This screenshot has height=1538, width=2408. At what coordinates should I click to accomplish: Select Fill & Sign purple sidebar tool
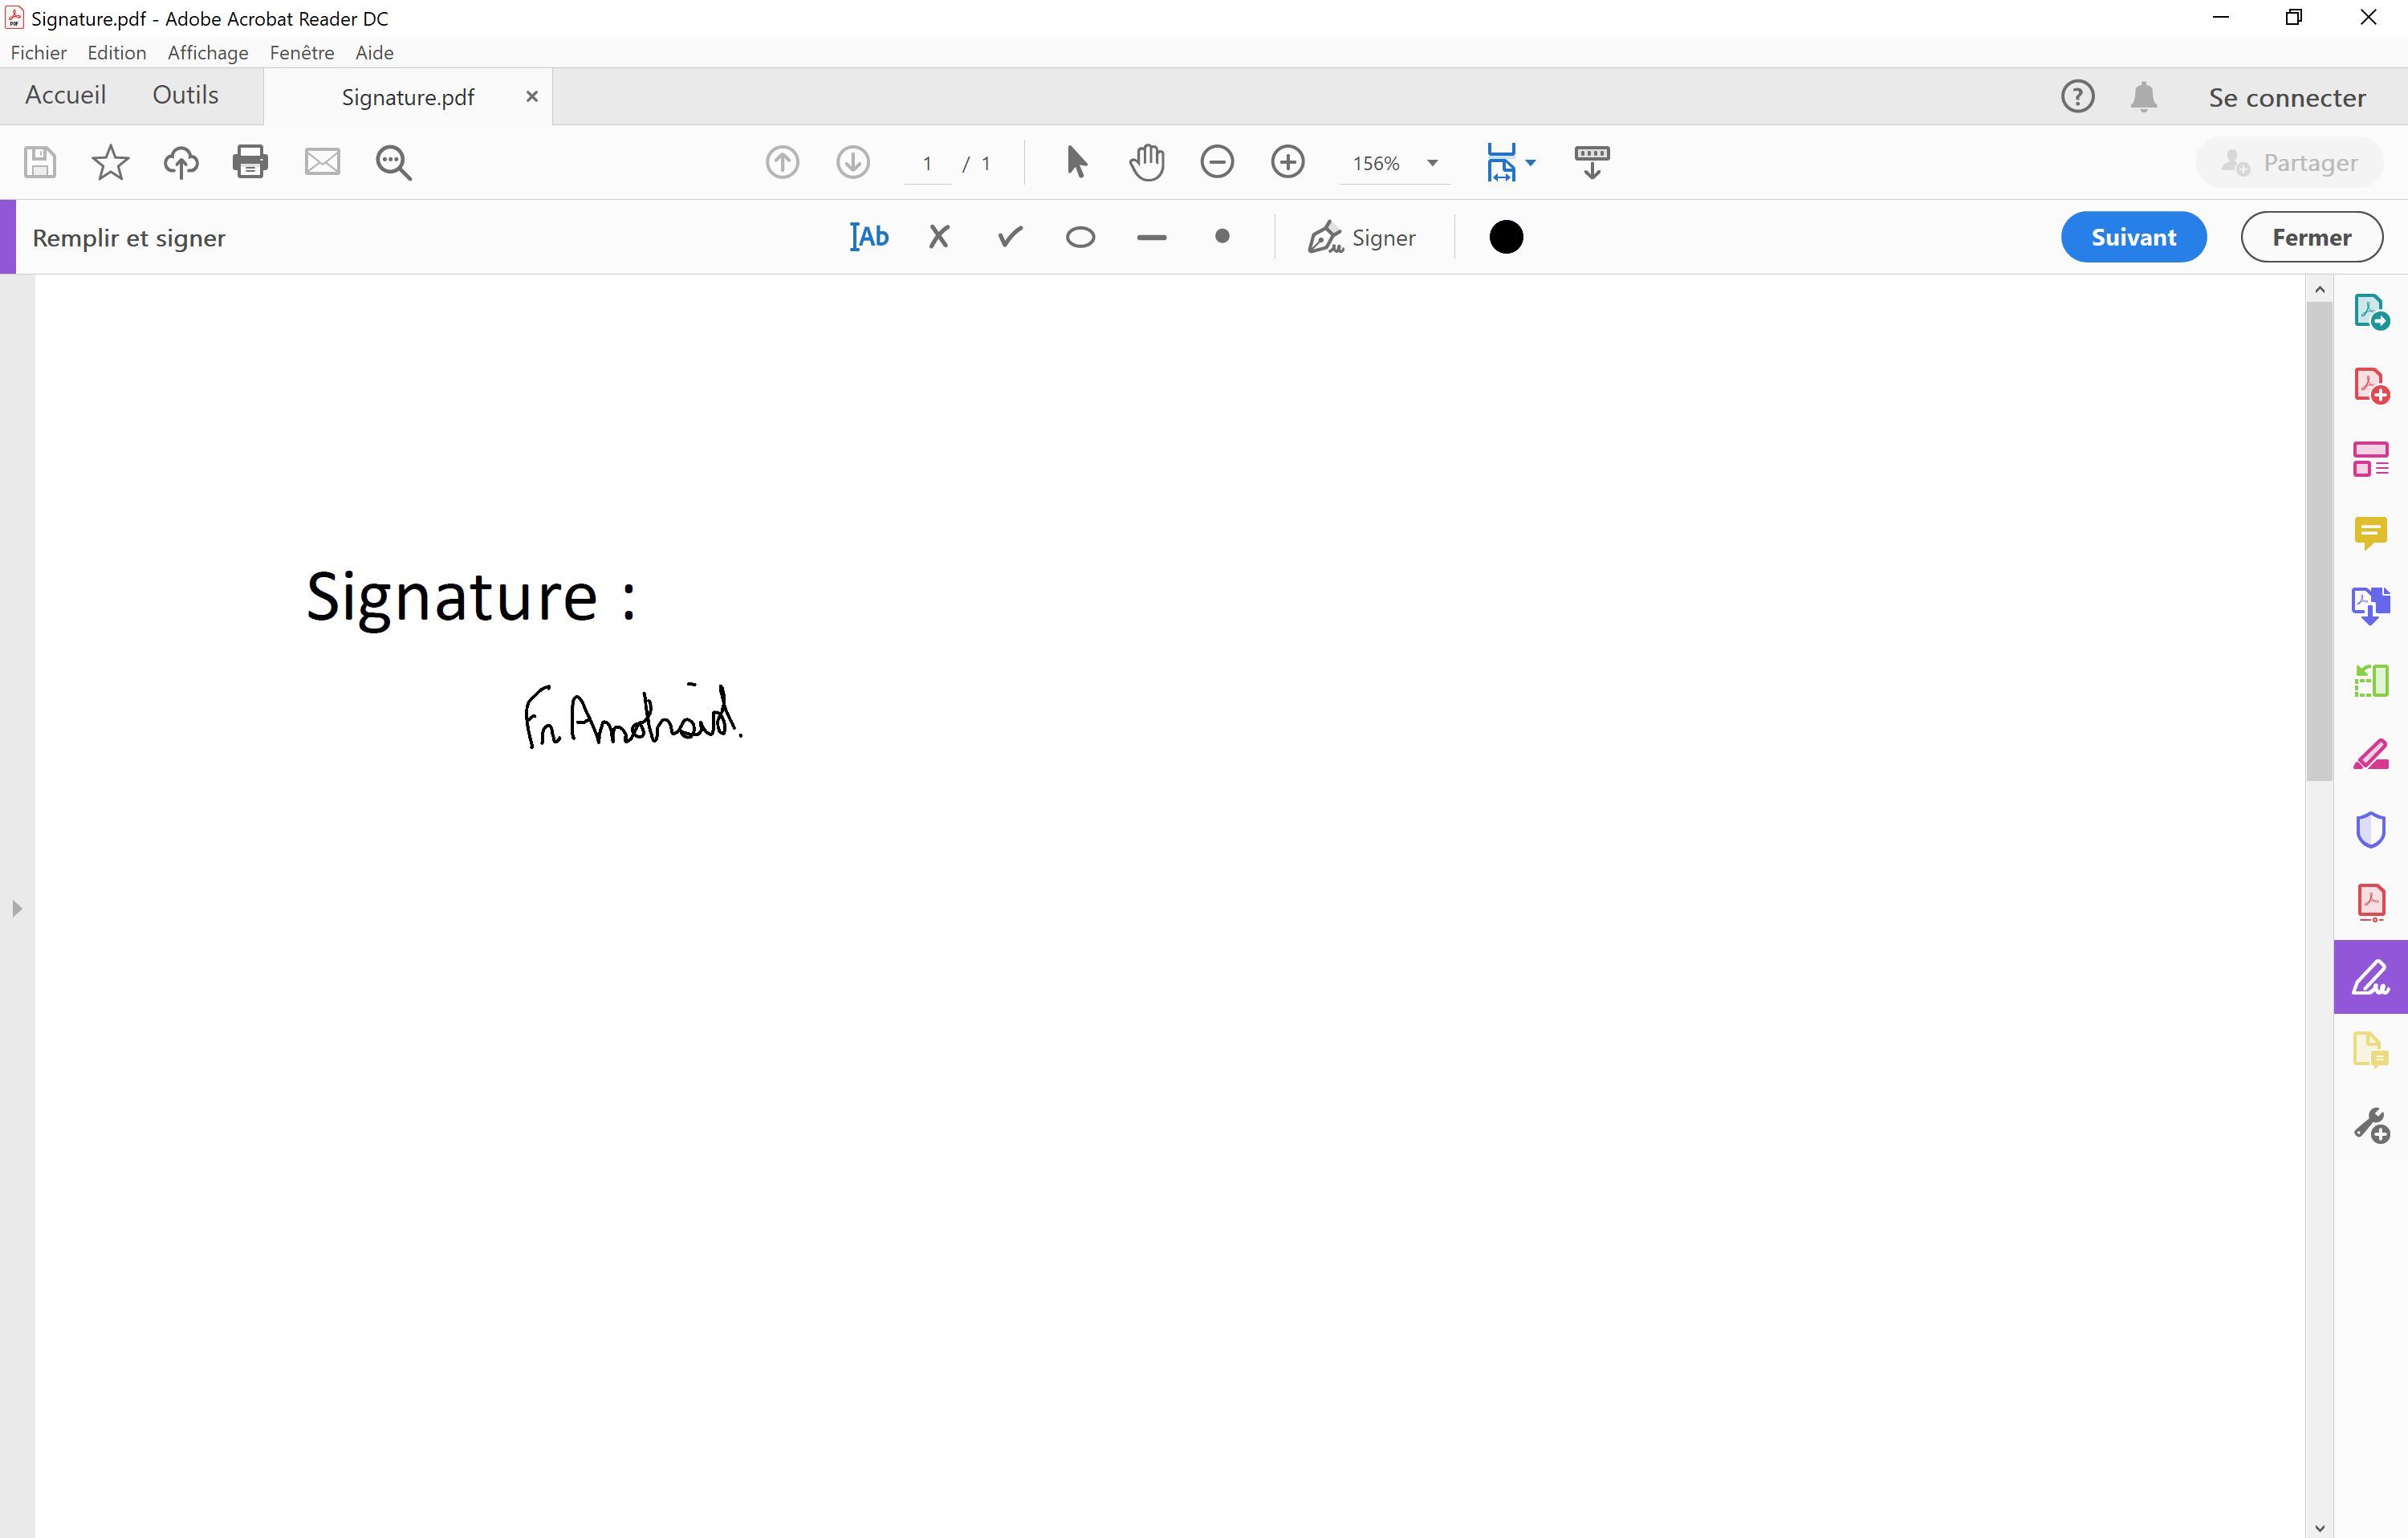point(2371,977)
